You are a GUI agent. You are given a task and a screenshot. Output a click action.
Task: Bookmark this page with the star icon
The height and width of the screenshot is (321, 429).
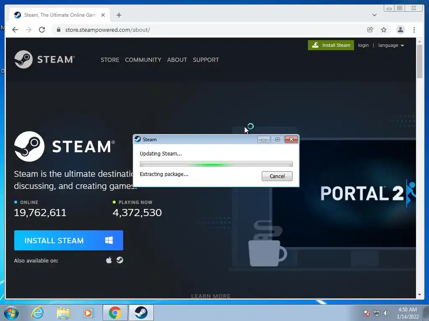pyautogui.click(x=384, y=30)
